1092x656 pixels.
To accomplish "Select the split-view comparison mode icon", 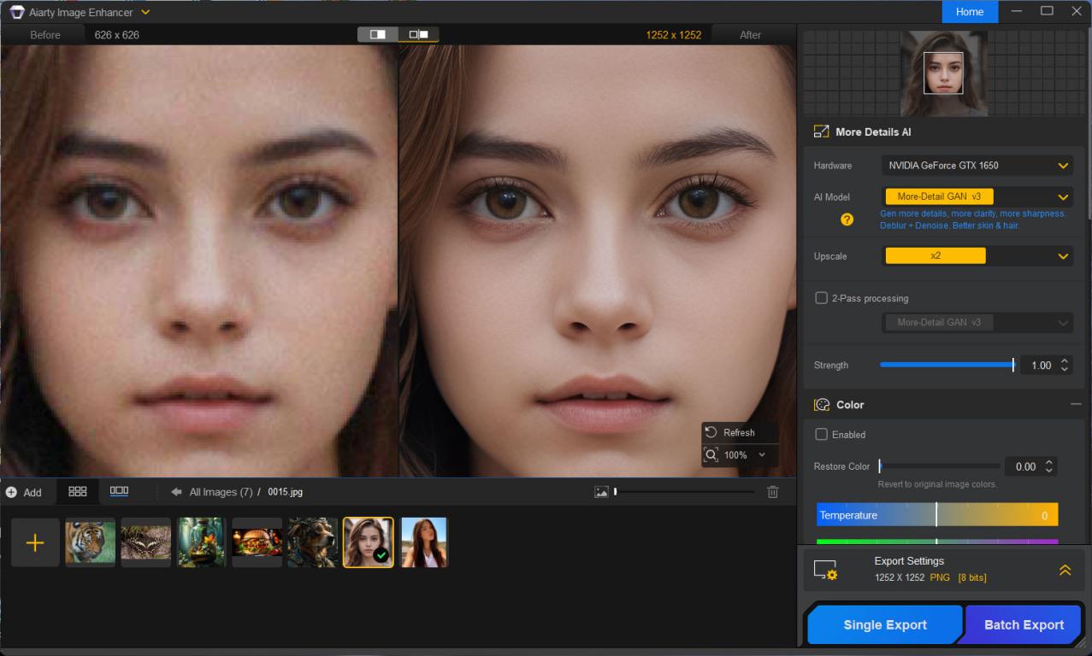I will click(x=377, y=35).
